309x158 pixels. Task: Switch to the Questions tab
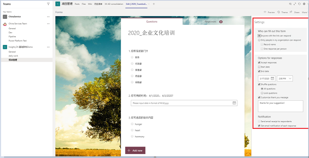(x=152, y=21)
